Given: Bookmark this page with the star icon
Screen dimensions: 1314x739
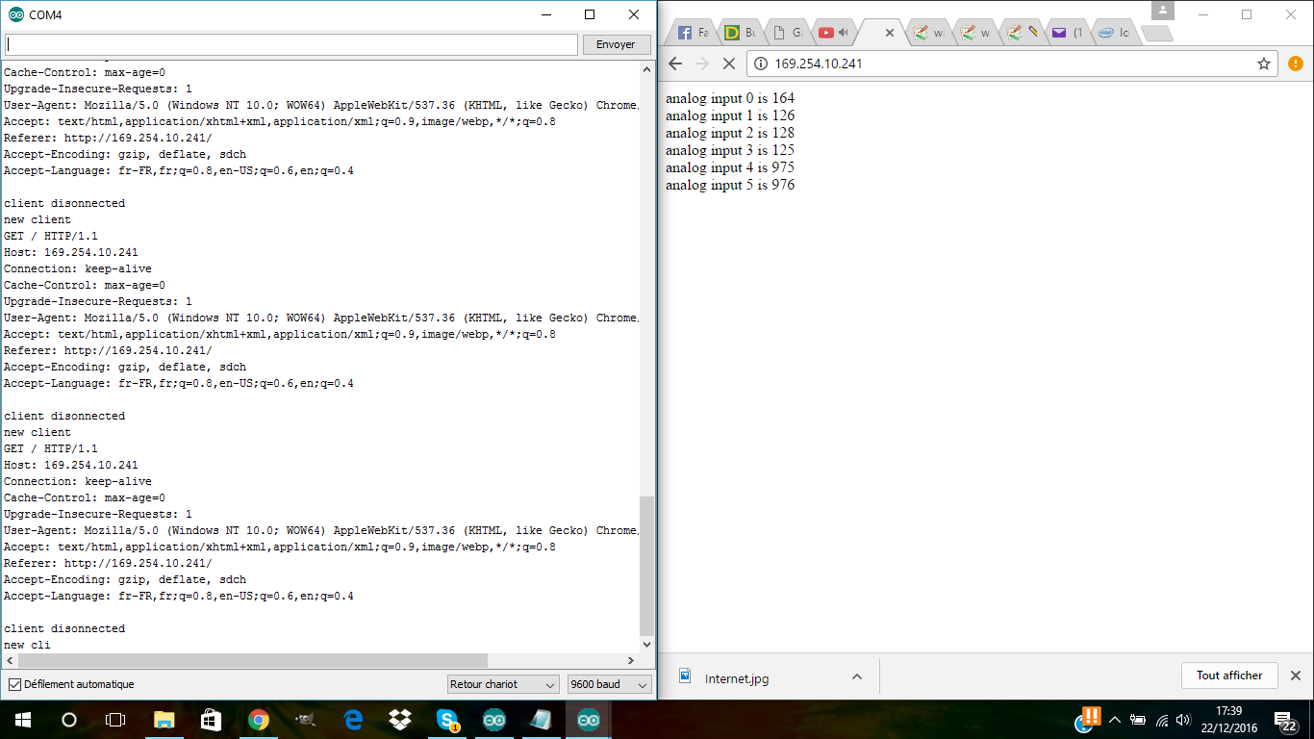Looking at the screenshot, I should 1264,64.
